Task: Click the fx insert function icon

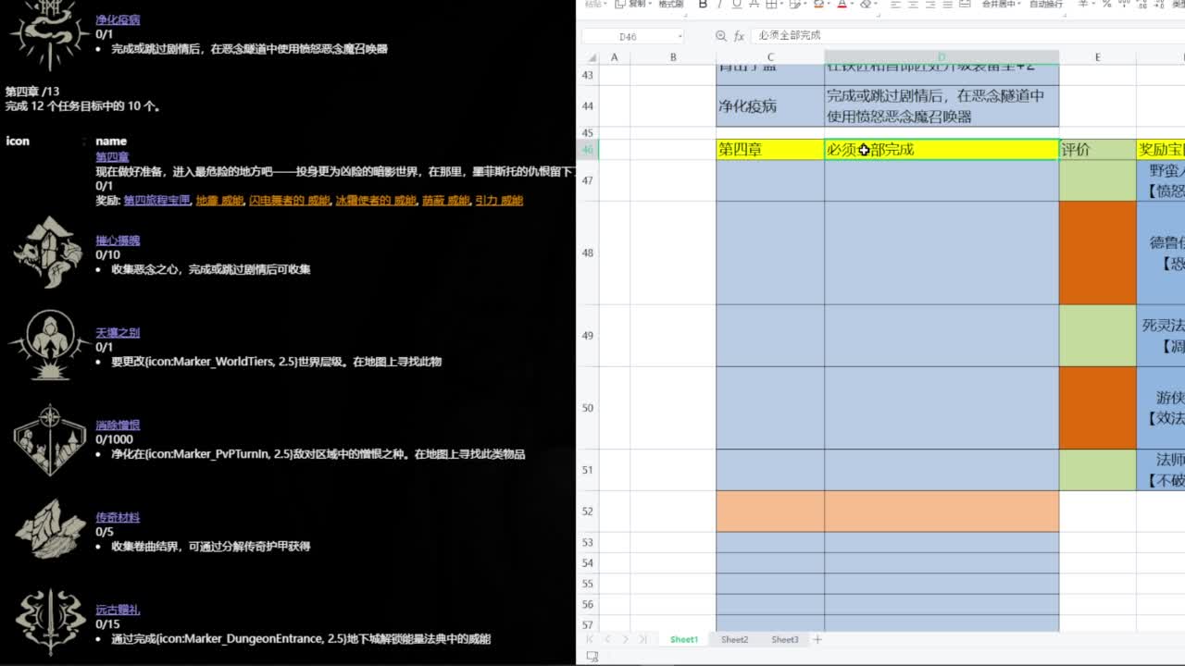Action: click(x=739, y=36)
